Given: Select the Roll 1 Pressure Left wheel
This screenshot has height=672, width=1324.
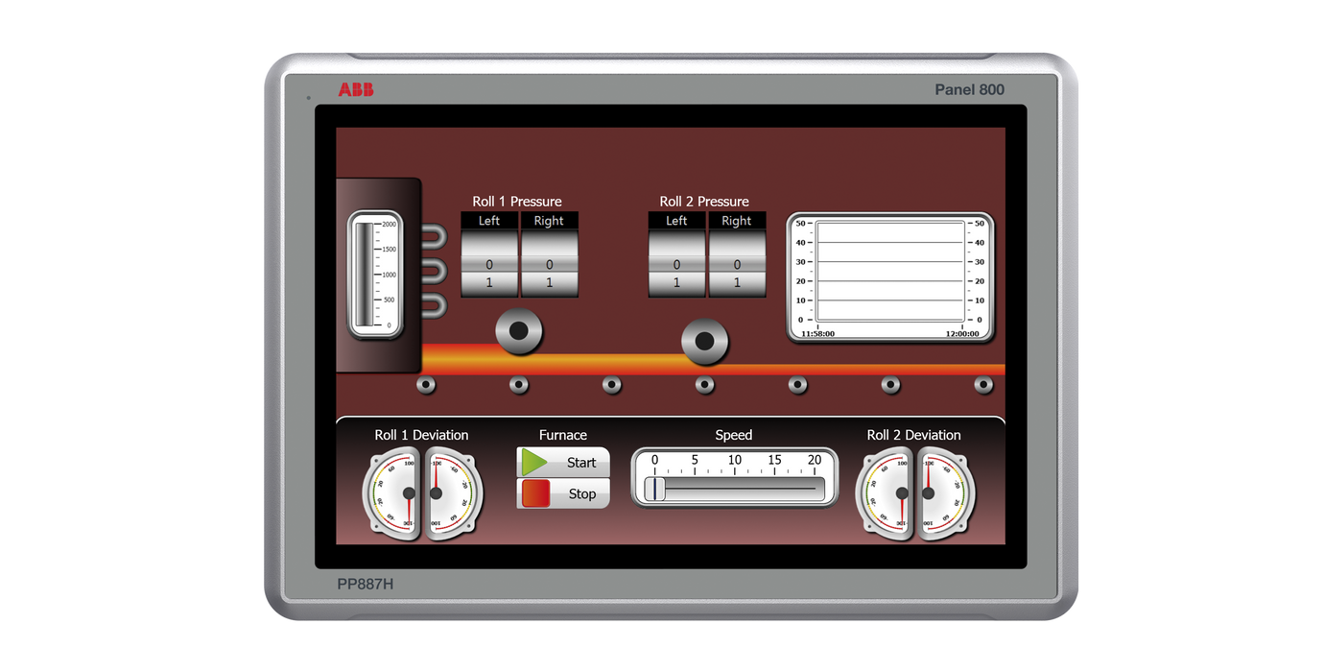Looking at the screenshot, I should [x=489, y=264].
